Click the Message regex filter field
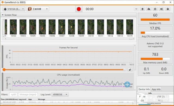174x106 pixels. pos(28,95)
